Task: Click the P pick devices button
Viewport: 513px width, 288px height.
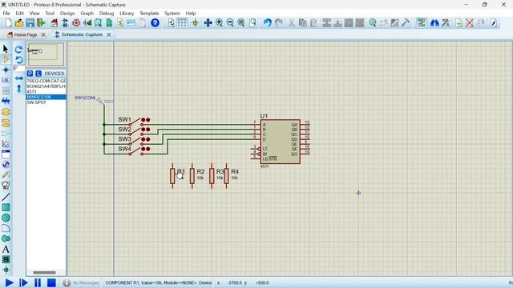Action: pyautogui.click(x=30, y=74)
